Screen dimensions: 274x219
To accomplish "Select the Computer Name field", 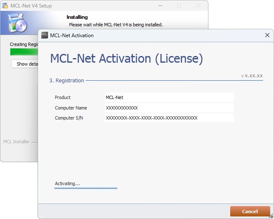I will [169, 108].
